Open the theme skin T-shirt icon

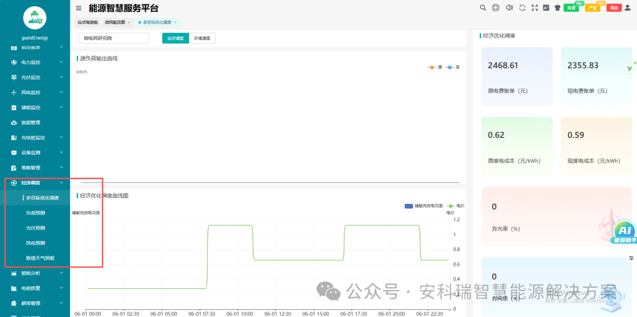558,8
